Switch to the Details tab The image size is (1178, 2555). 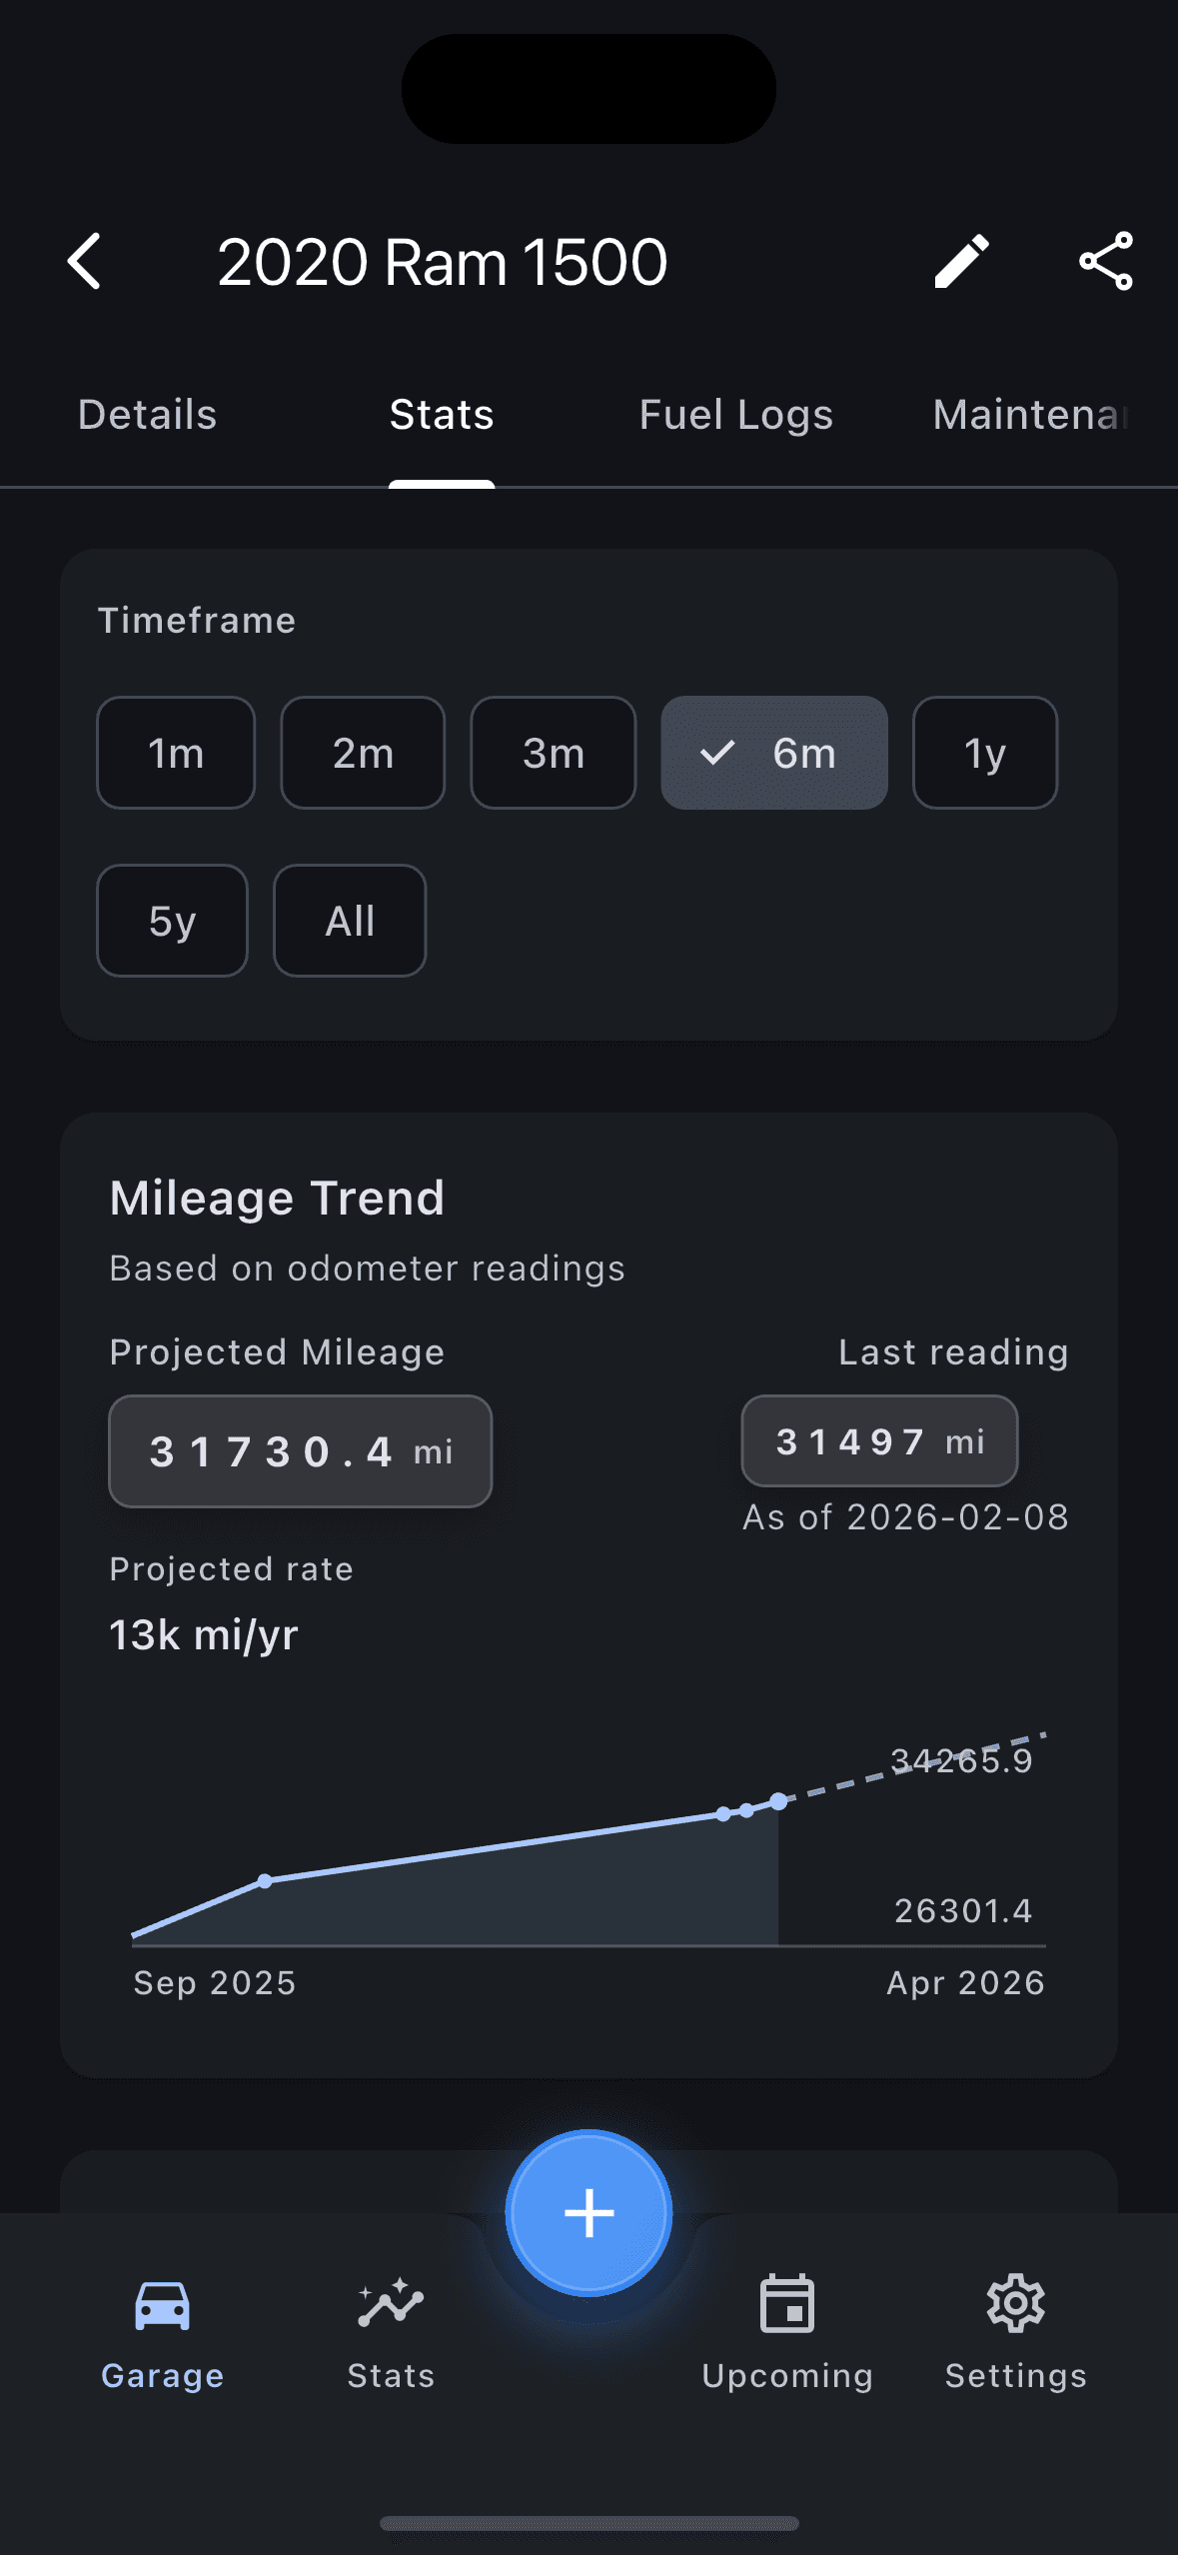[x=148, y=415]
